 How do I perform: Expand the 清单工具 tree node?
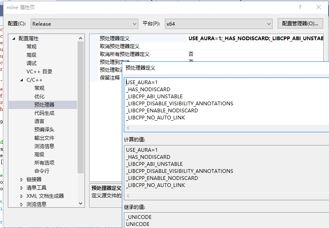(x=22, y=188)
